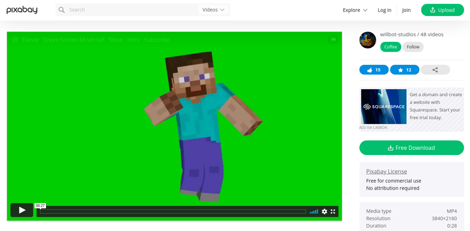This screenshot has width=470, height=231.
Task: Click the Steve tag
Action: coord(116,40)
